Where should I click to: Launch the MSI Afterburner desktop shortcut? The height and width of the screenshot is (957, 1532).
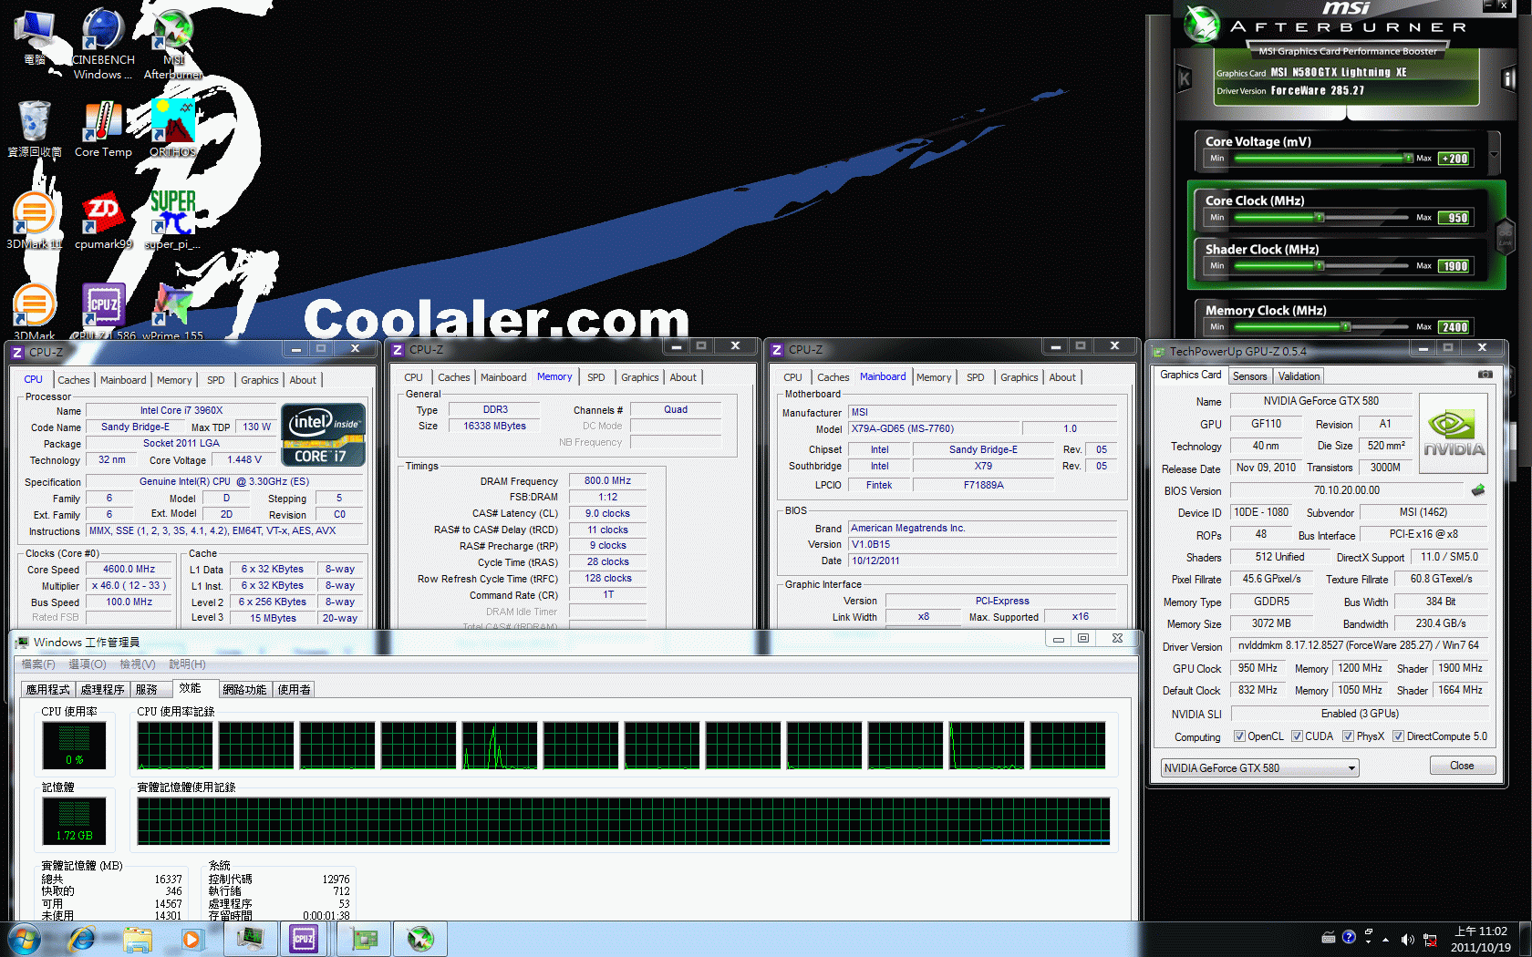(172, 44)
